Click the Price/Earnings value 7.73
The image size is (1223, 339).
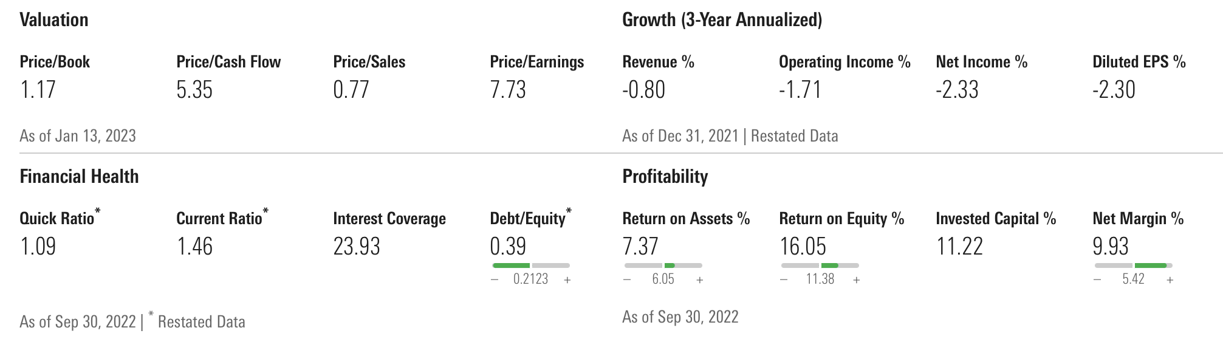(x=508, y=90)
